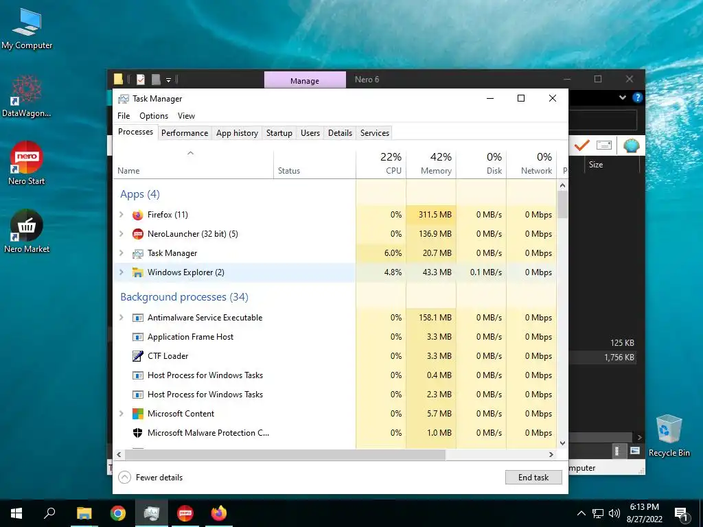Click the End task button
The height and width of the screenshot is (527, 703).
533,478
